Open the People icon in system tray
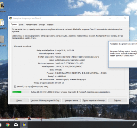Image resolution: width=137 pixels, height=128 pixels. coord(134,124)
